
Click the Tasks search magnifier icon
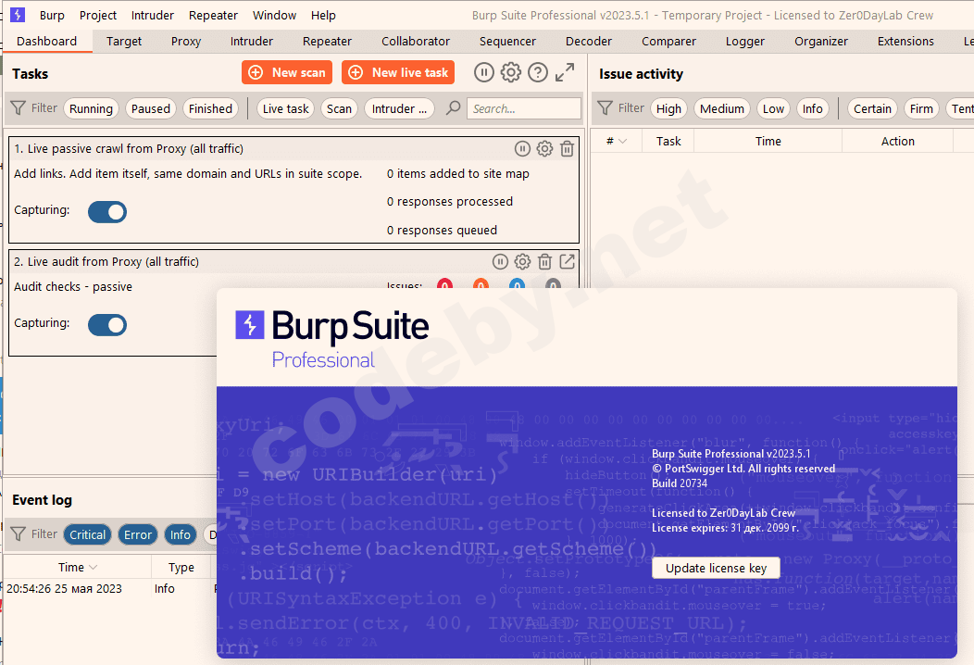[454, 108]
